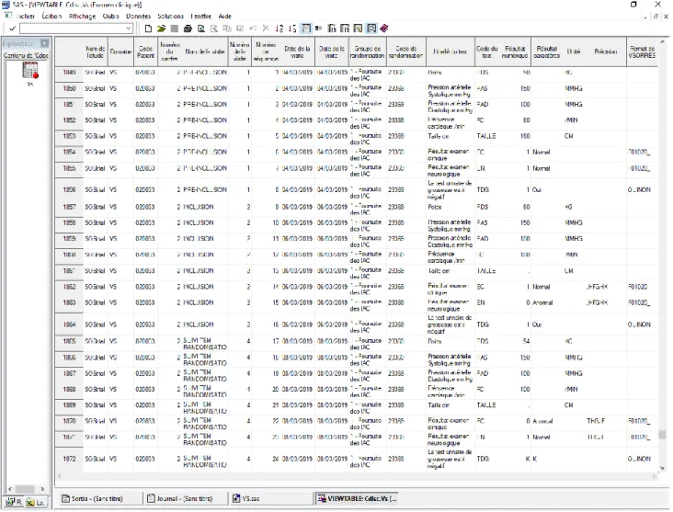Sort ascending using the toolbar icon
Screen dimensions: 673x512
pyautogui.click(x=279, y=28)
